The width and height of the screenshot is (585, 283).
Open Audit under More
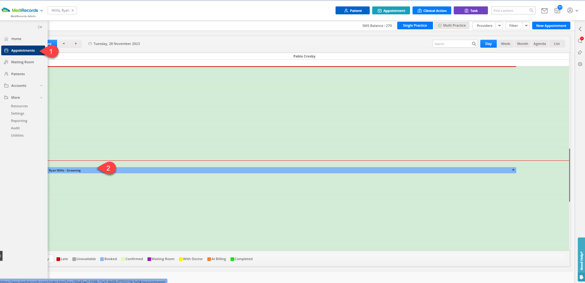click(15, 128)
